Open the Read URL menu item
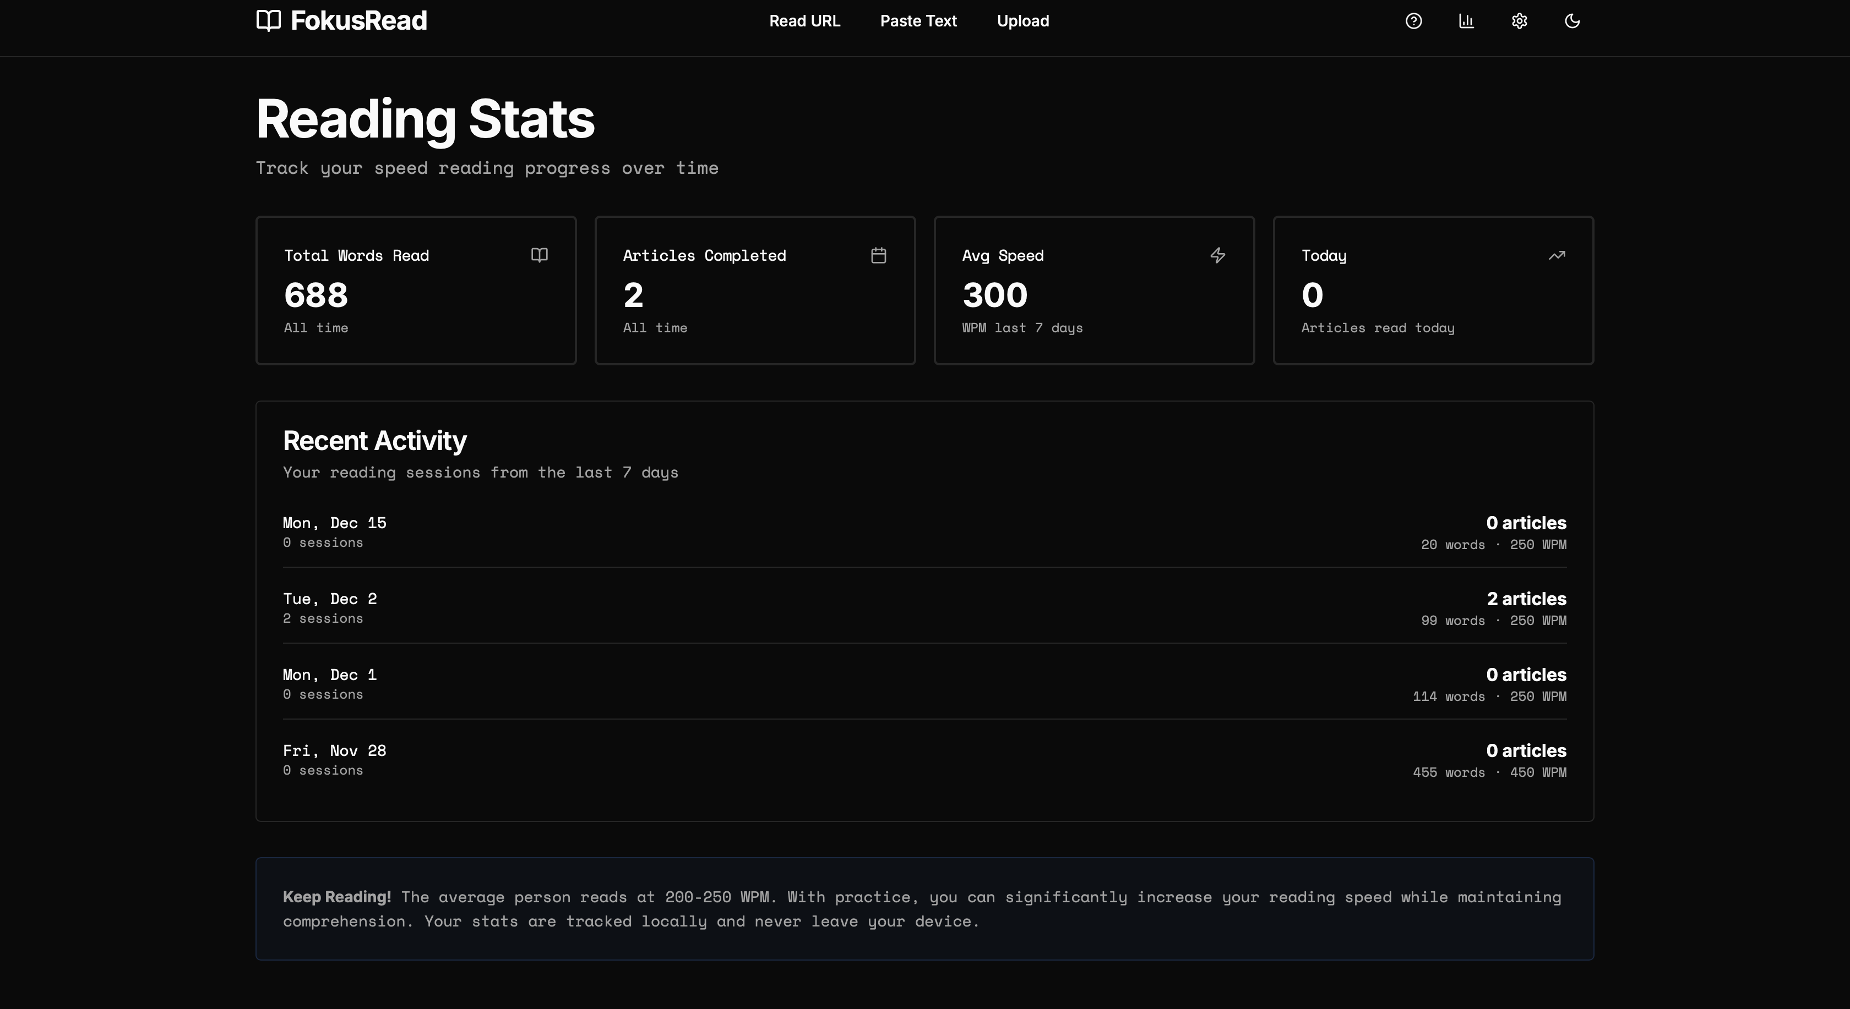 804,21
